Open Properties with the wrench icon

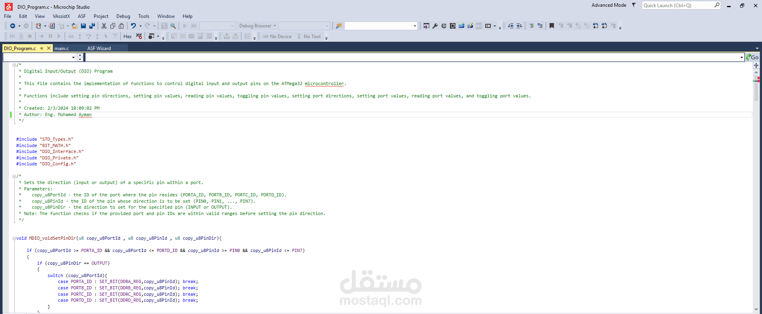click(x=435, y=26)
